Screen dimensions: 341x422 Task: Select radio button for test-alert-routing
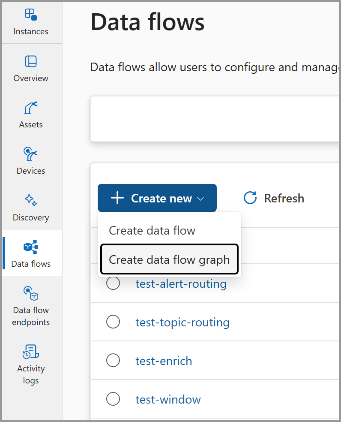[x=113, y=283]
